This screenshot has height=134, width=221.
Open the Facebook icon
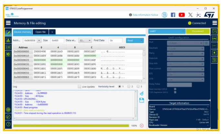pos(173,15)
